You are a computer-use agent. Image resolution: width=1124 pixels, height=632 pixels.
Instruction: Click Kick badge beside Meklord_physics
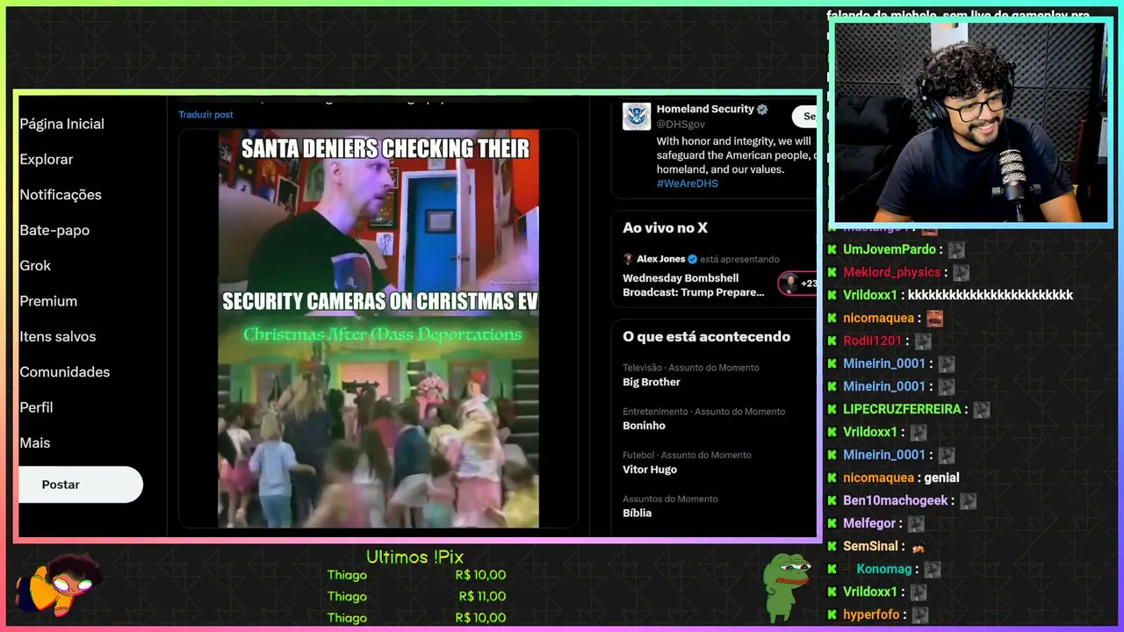pos(832,272)
